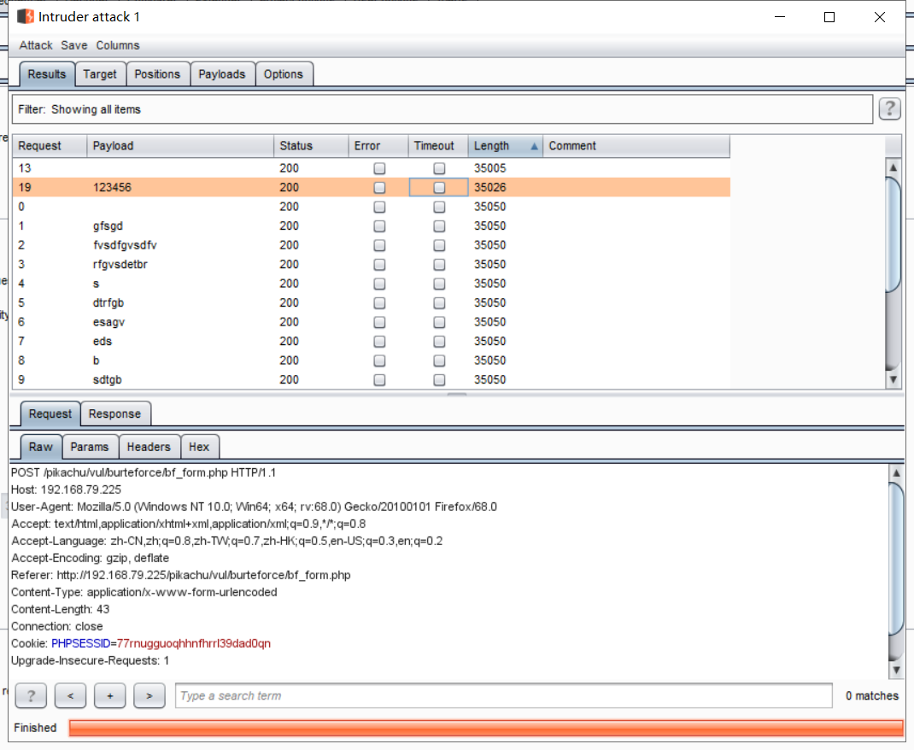The height and width of the screenshot is (750, 914).
Task: Click the Filter: Showing all items bar
Action: (442, 109)
